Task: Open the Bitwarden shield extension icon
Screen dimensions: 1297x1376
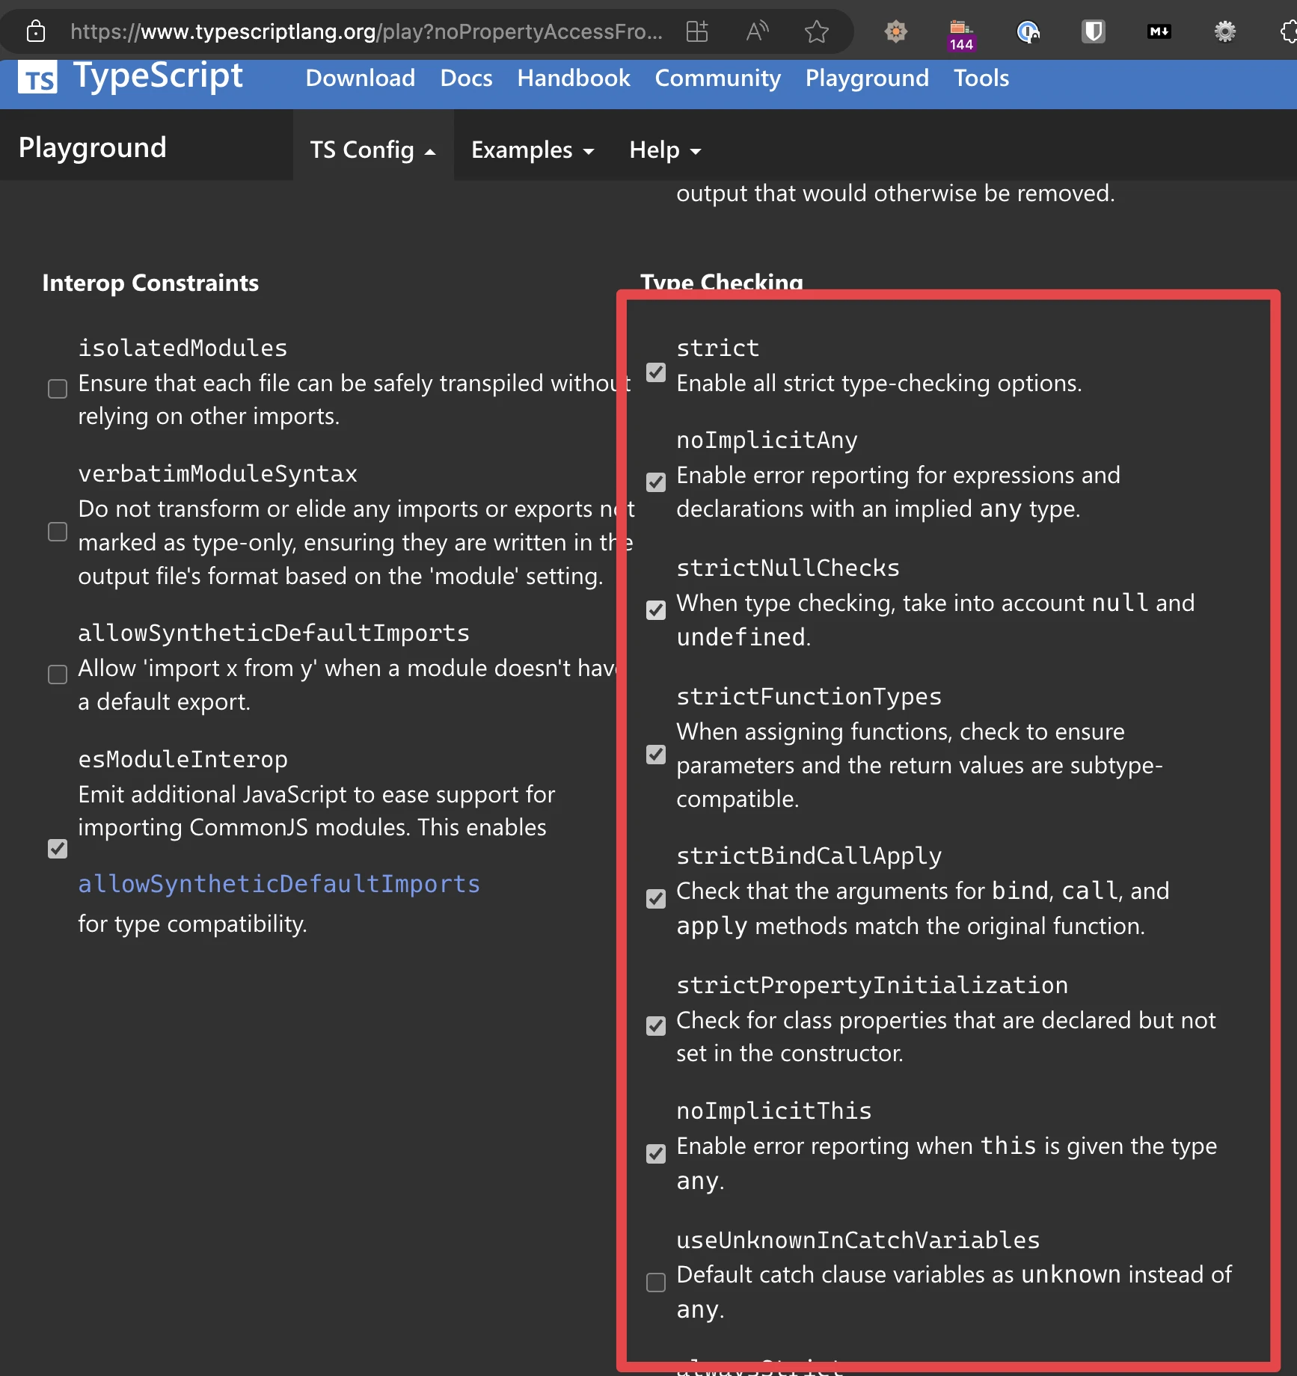Action: point(1094,31)
